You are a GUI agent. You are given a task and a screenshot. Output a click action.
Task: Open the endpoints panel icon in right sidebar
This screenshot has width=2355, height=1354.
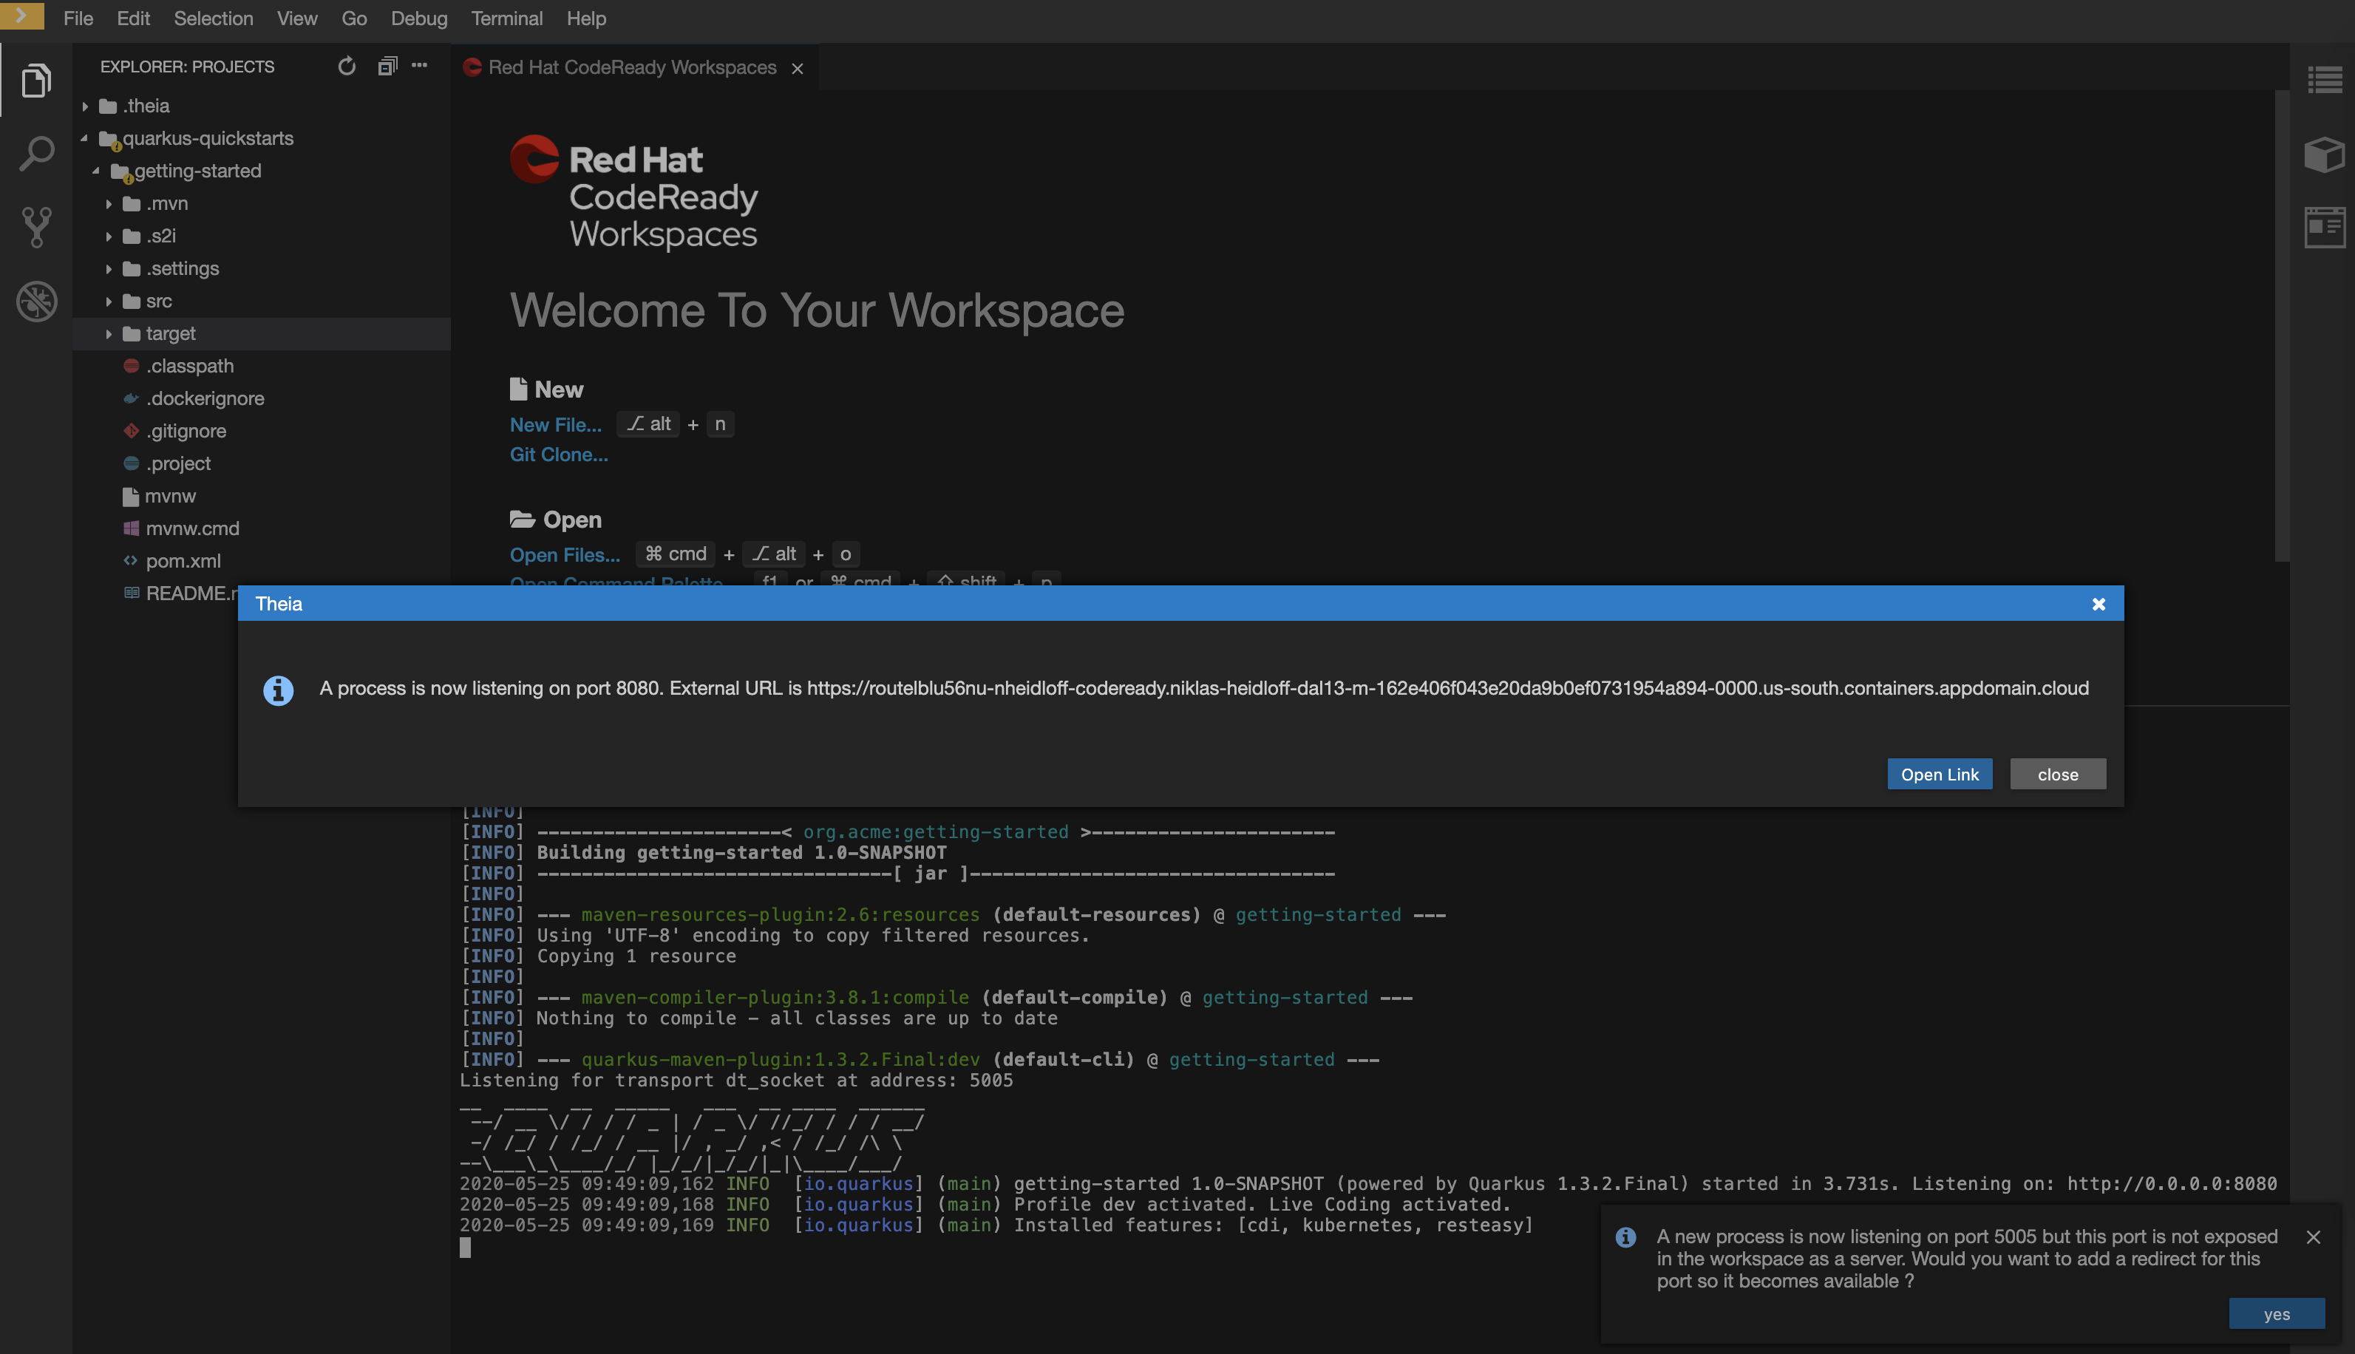[2324, 227]
